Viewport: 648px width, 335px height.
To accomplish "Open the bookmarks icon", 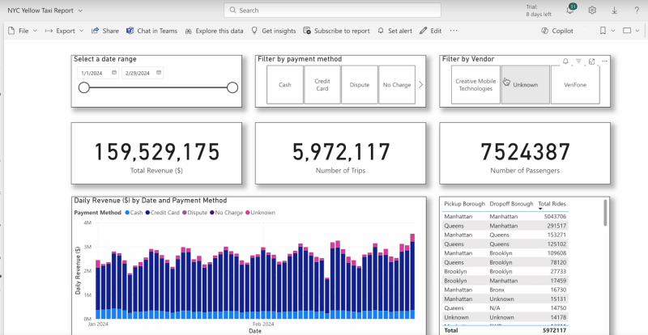I will pyautogui.click(x=603, y=31).
